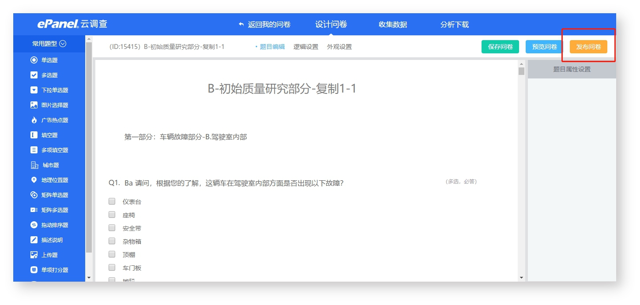Click the drag-sort question icon (拖动排序题)
640x305 pixels.
(x=34, y=225)
